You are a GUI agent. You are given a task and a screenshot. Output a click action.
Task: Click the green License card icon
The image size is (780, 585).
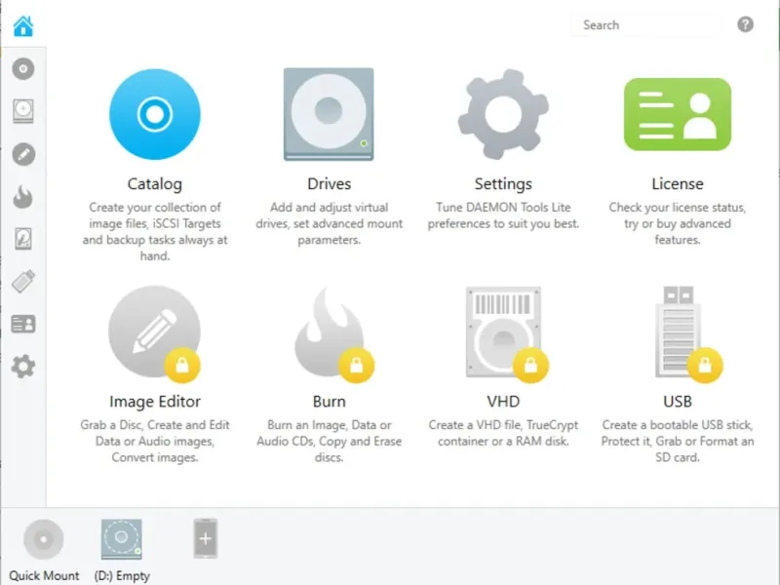[678, 114]
